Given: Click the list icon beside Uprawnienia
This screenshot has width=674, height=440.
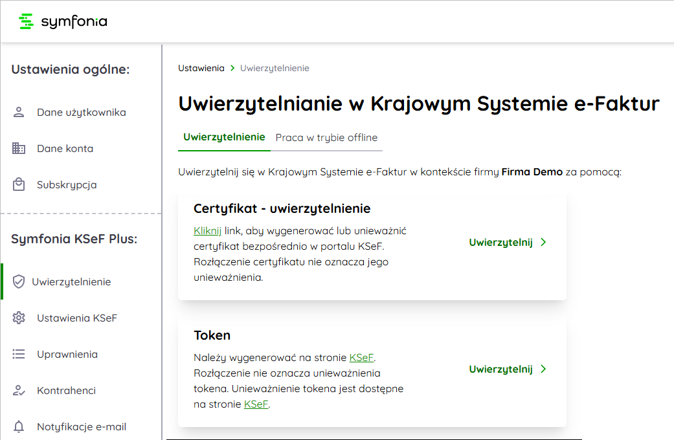Looking at the screenshot, I should click(x=19, y=354).
